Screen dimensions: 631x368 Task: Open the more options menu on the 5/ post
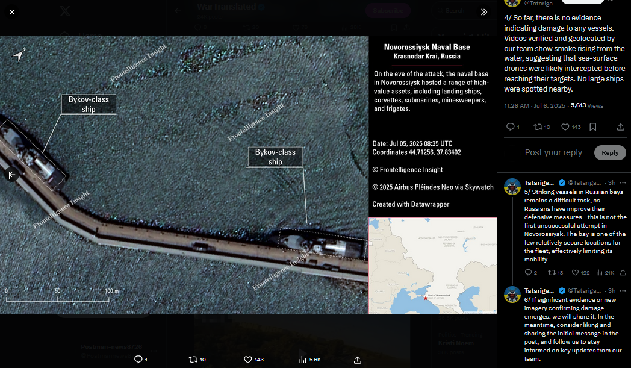[623, 182]
